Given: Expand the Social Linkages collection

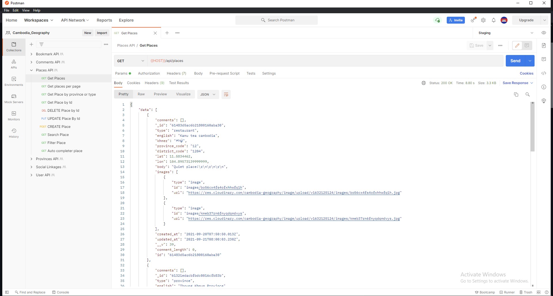Looking at the screenshot, I should coord(31,167).
